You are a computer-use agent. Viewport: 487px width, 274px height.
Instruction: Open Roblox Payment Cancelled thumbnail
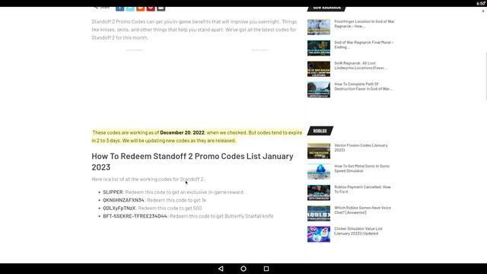(x=319, y=193)
